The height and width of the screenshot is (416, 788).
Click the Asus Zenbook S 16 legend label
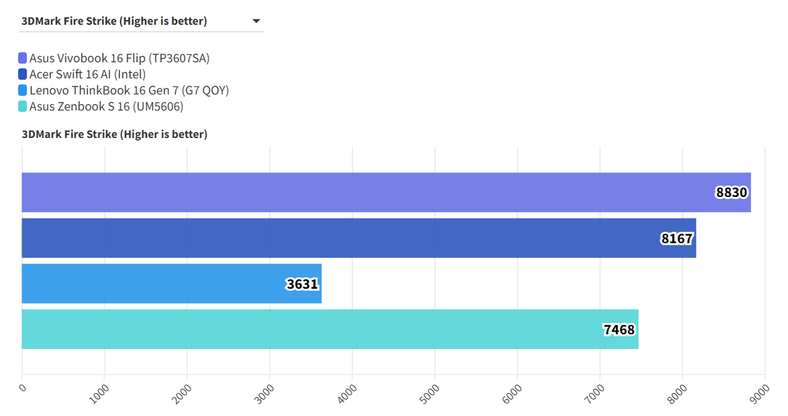click(106, 107)
